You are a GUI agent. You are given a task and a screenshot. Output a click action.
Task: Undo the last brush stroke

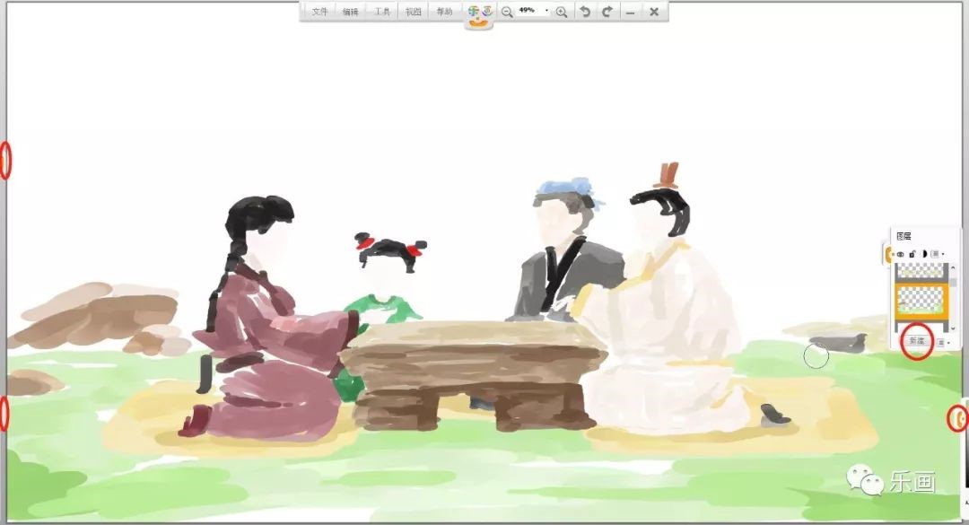(x=585, y=12)
